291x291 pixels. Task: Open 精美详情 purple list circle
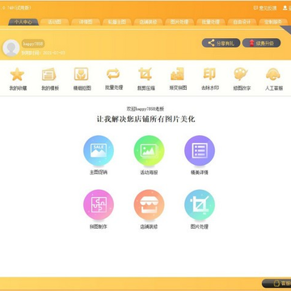point(200,150)
